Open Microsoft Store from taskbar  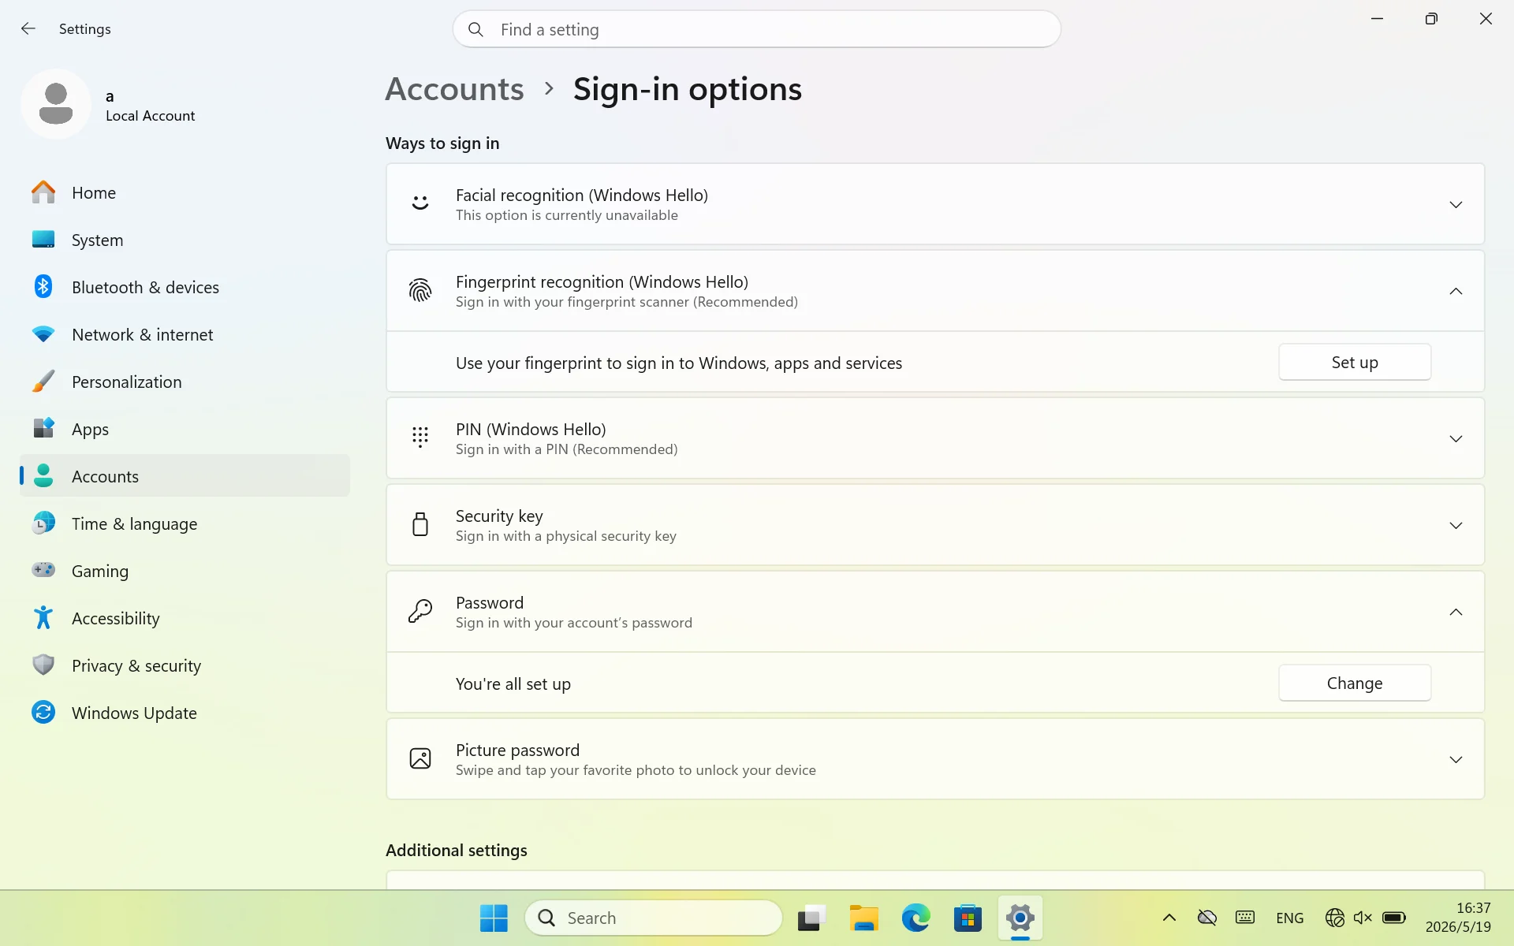[968, 918]
